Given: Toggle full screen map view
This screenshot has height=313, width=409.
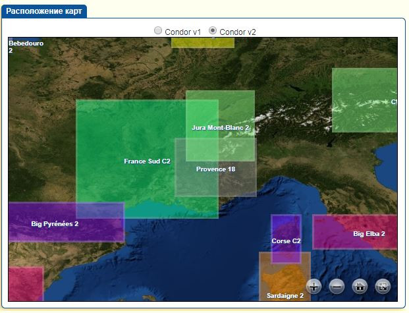Looking at the screenshot, I should [x=383, y=286].
